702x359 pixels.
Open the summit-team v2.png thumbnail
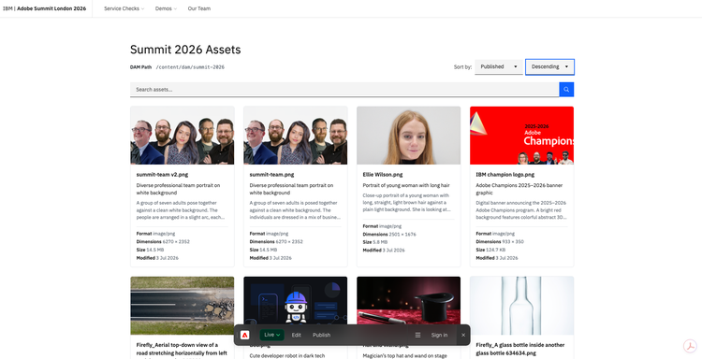(183, 136)
